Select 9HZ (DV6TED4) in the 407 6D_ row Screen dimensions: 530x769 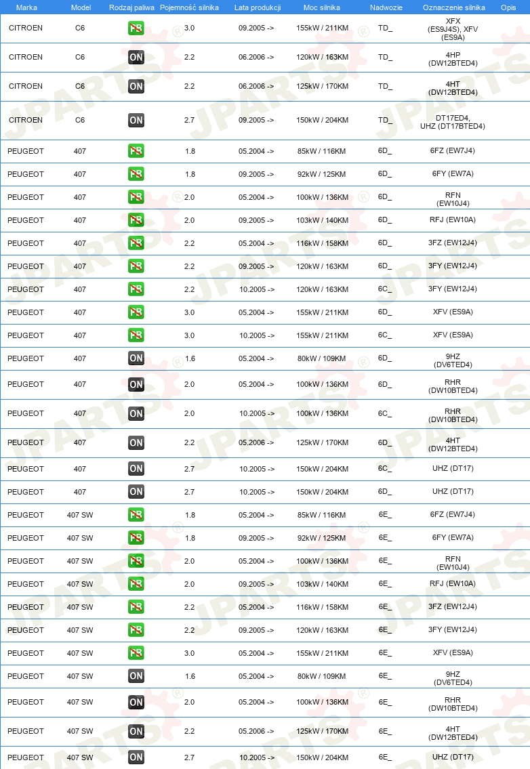(x=453, y=360)
